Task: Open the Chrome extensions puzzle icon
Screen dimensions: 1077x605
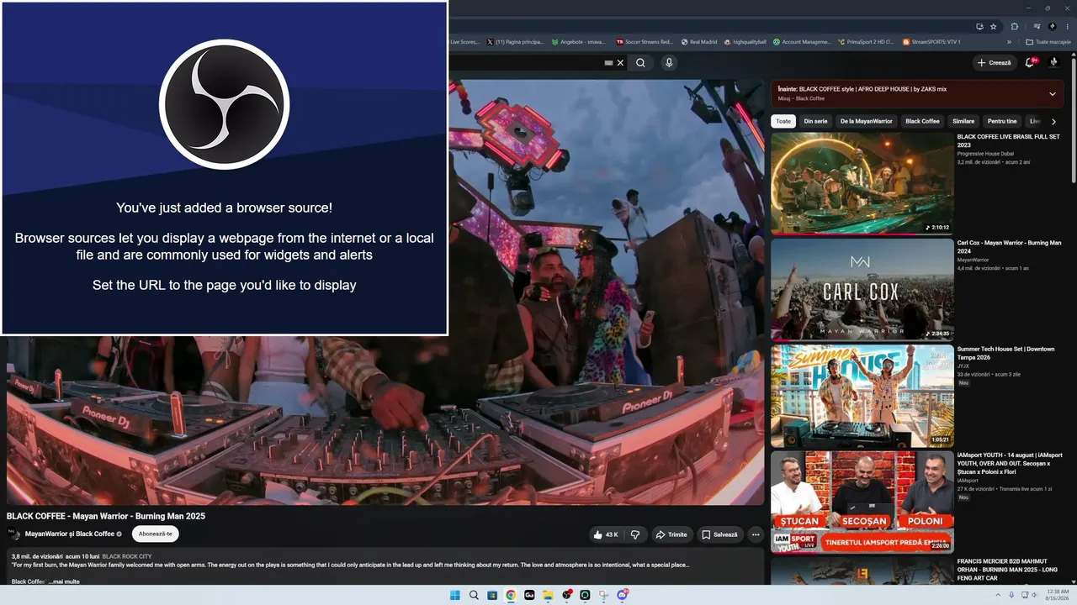Action: 1015,26
